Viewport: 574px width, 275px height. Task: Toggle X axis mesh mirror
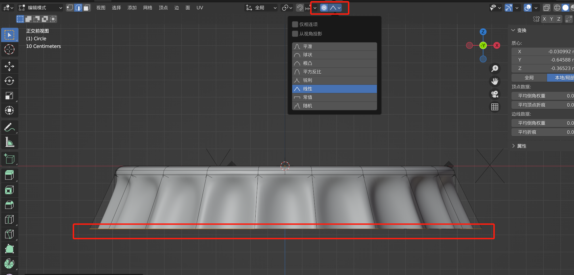(x=544, y=19)
